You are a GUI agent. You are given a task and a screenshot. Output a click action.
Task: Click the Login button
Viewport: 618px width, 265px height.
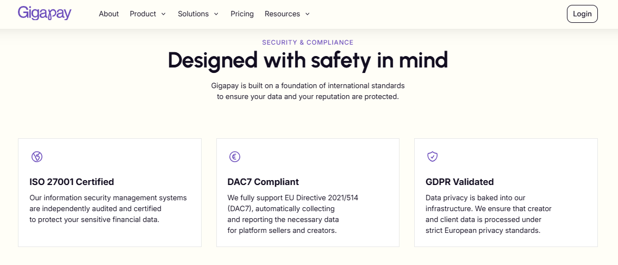[x=582, y=14]
